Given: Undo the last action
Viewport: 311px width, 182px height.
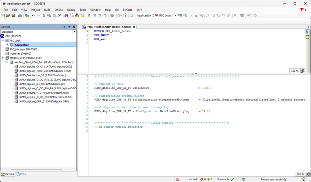Looking at the screenshot, I should [33, 15].
